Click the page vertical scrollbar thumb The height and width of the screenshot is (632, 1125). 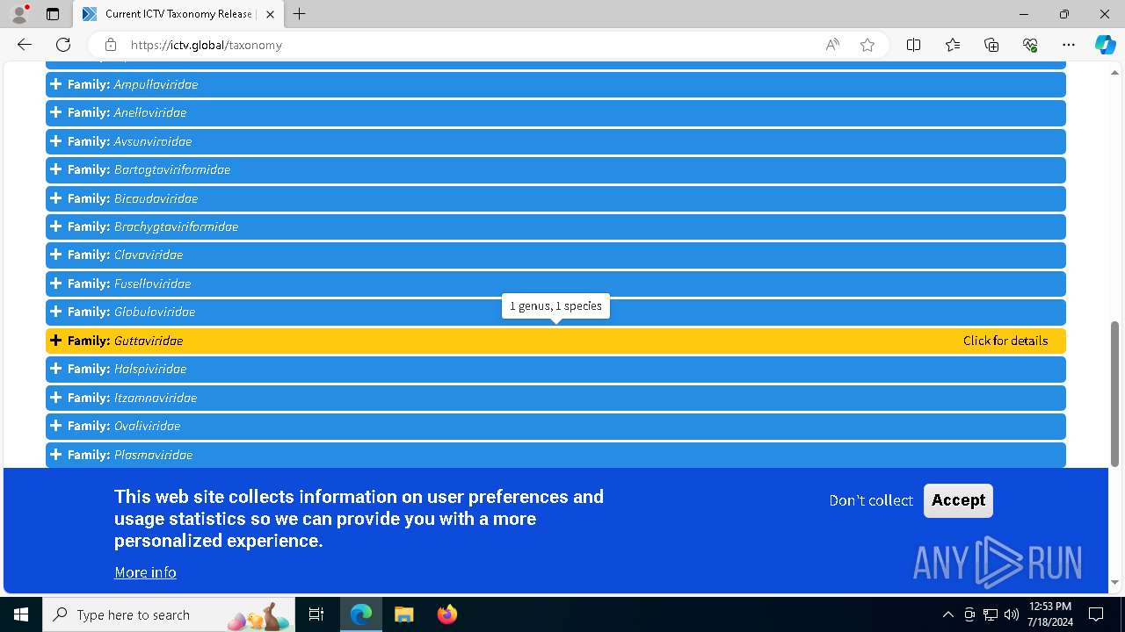1115,392
